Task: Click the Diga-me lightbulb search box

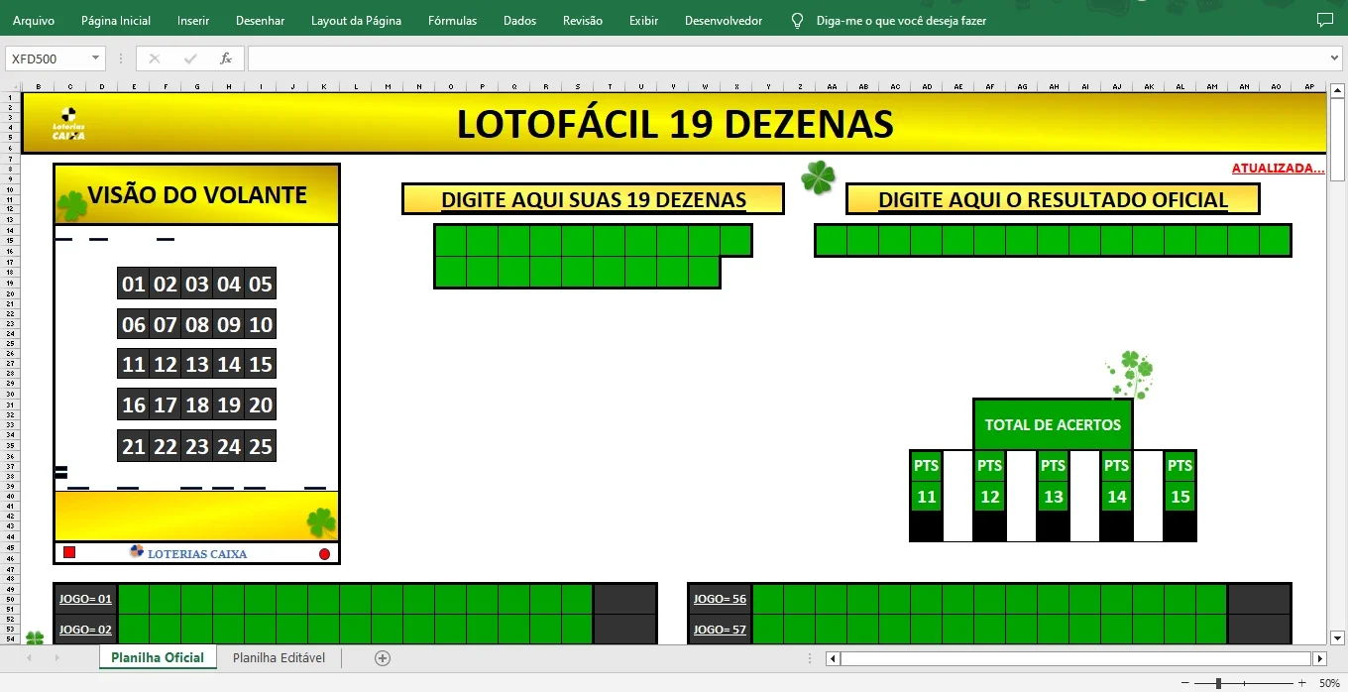Action: tap(888, 20)
